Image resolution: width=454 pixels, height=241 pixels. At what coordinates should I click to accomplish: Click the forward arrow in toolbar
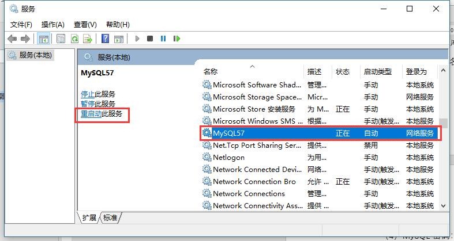tap(25, 39)
